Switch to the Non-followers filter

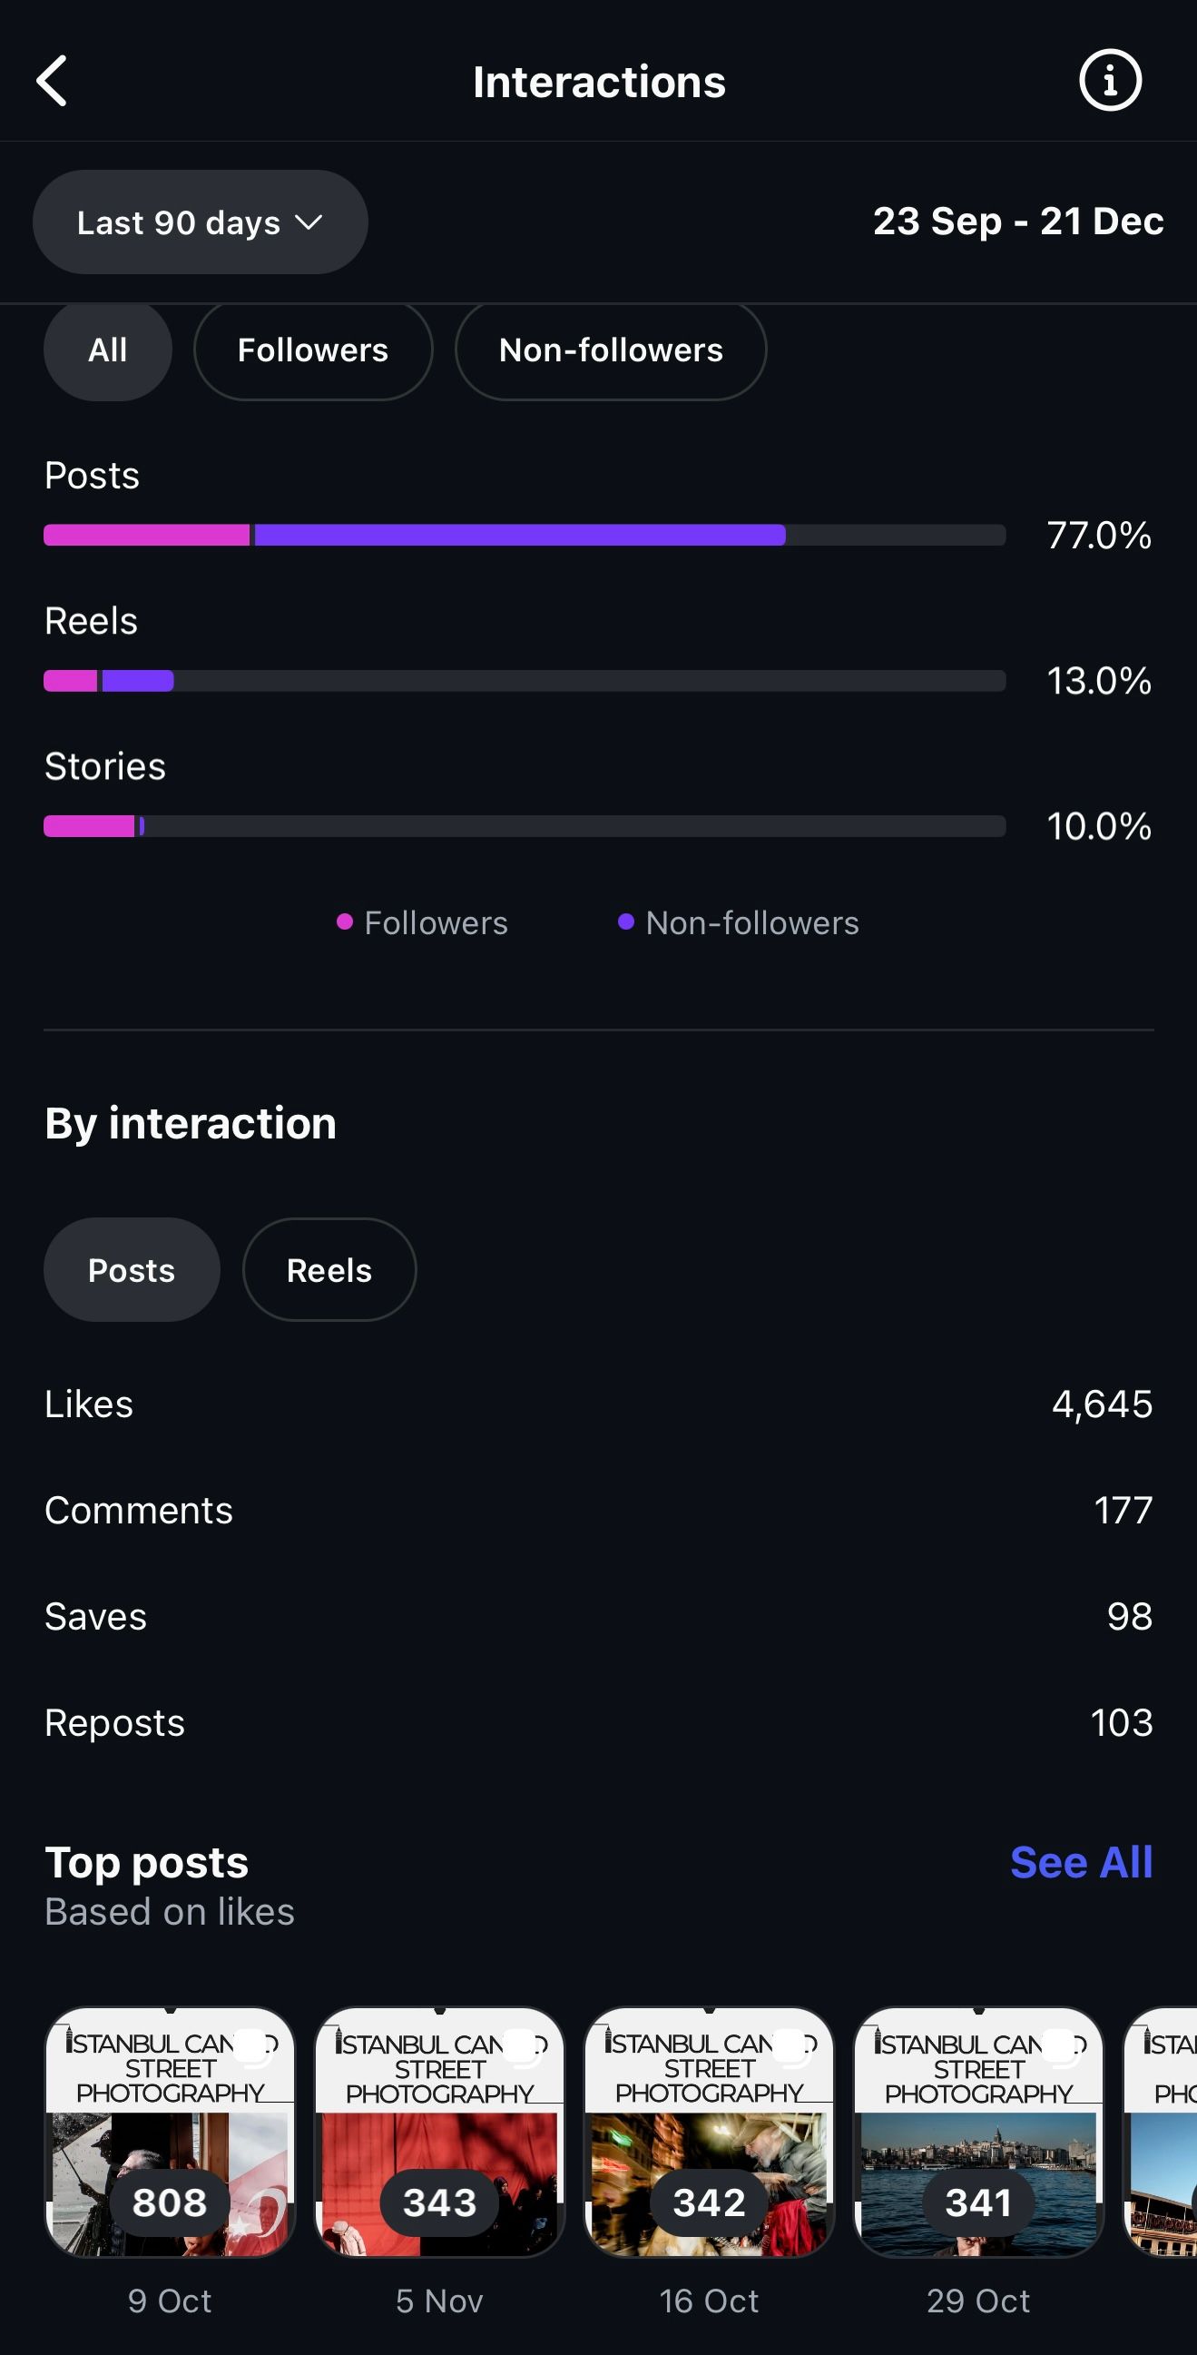pyautogui.click(x=611, y=350)
